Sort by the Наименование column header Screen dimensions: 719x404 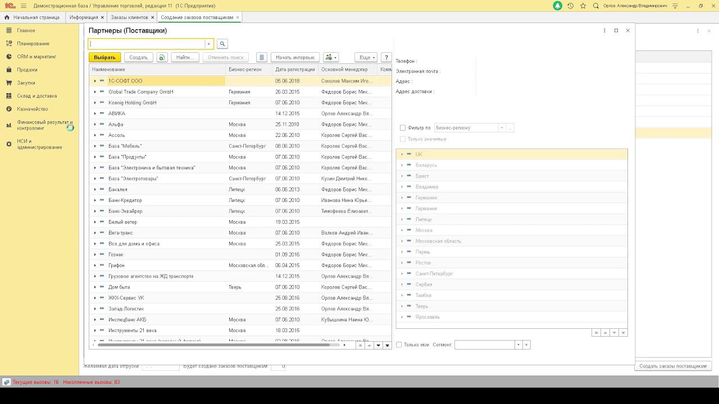(x=157, y=70)
